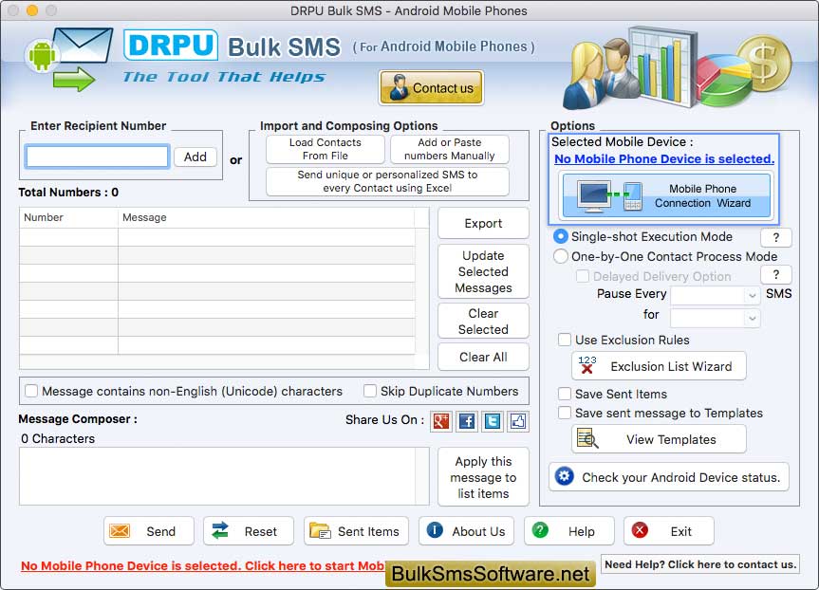The image size is (819, 590).
Task: Click the computer-to-phone connection wizard icon
Action: click(609, 196)
